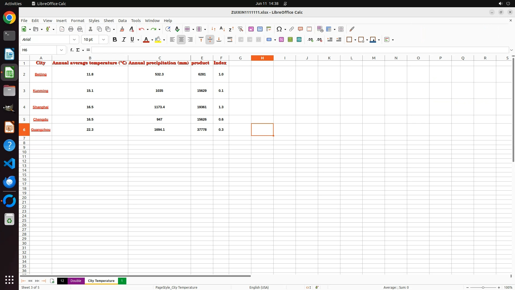
Task: Click the Guangzhou hyperlink cell
Action: point(41,130)
